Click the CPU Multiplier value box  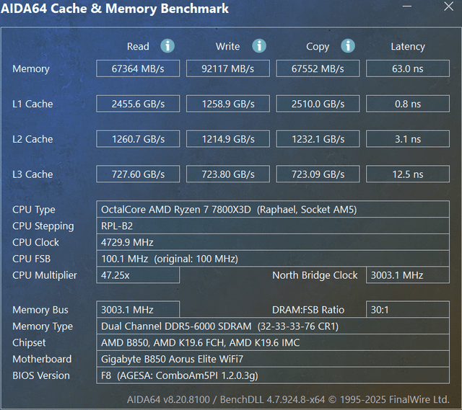[x=138, y=275]
